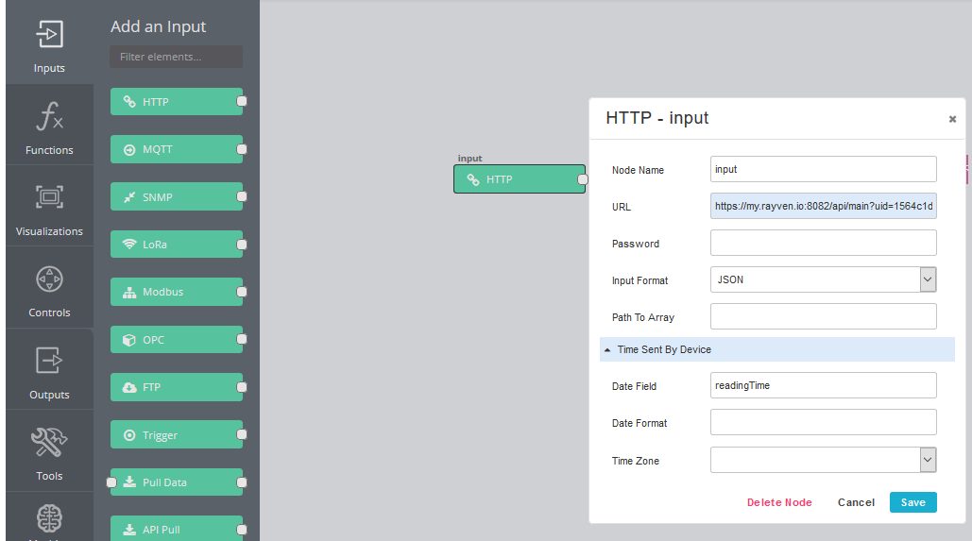
Task: Select the MQTT input element label
Action: click(x=158, y=149)
